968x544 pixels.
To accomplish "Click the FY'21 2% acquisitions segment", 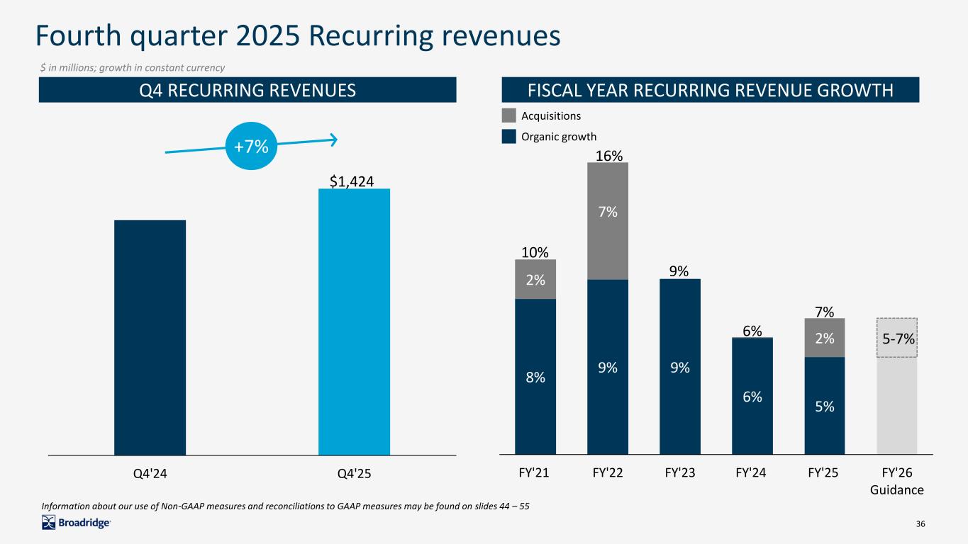I will click(535, 280).
